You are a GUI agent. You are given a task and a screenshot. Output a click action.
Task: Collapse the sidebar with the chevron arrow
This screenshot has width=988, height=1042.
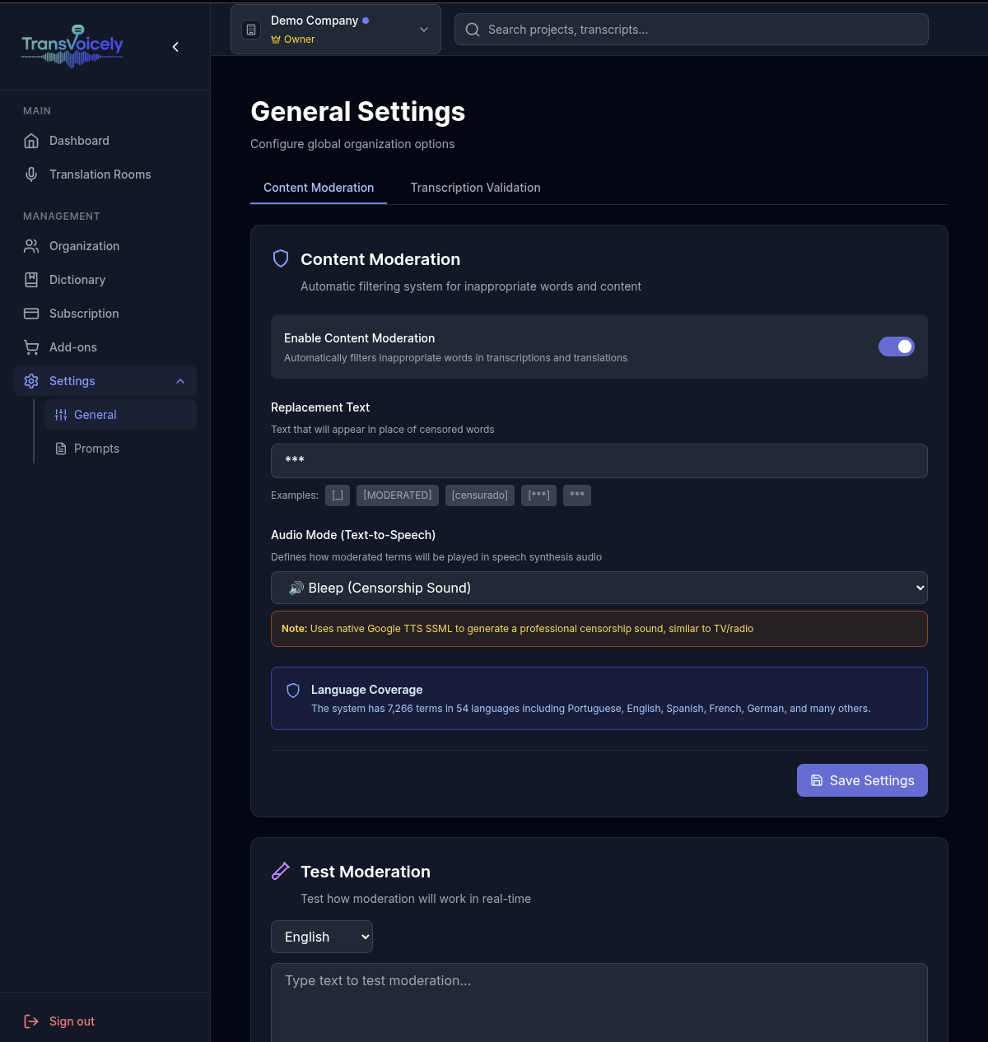pos(175,47)
